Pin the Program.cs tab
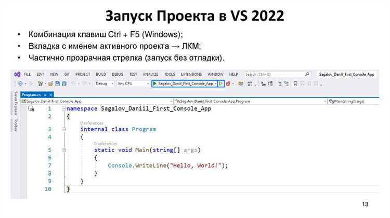This screenshot has width=390, height=218. (45, 95)
